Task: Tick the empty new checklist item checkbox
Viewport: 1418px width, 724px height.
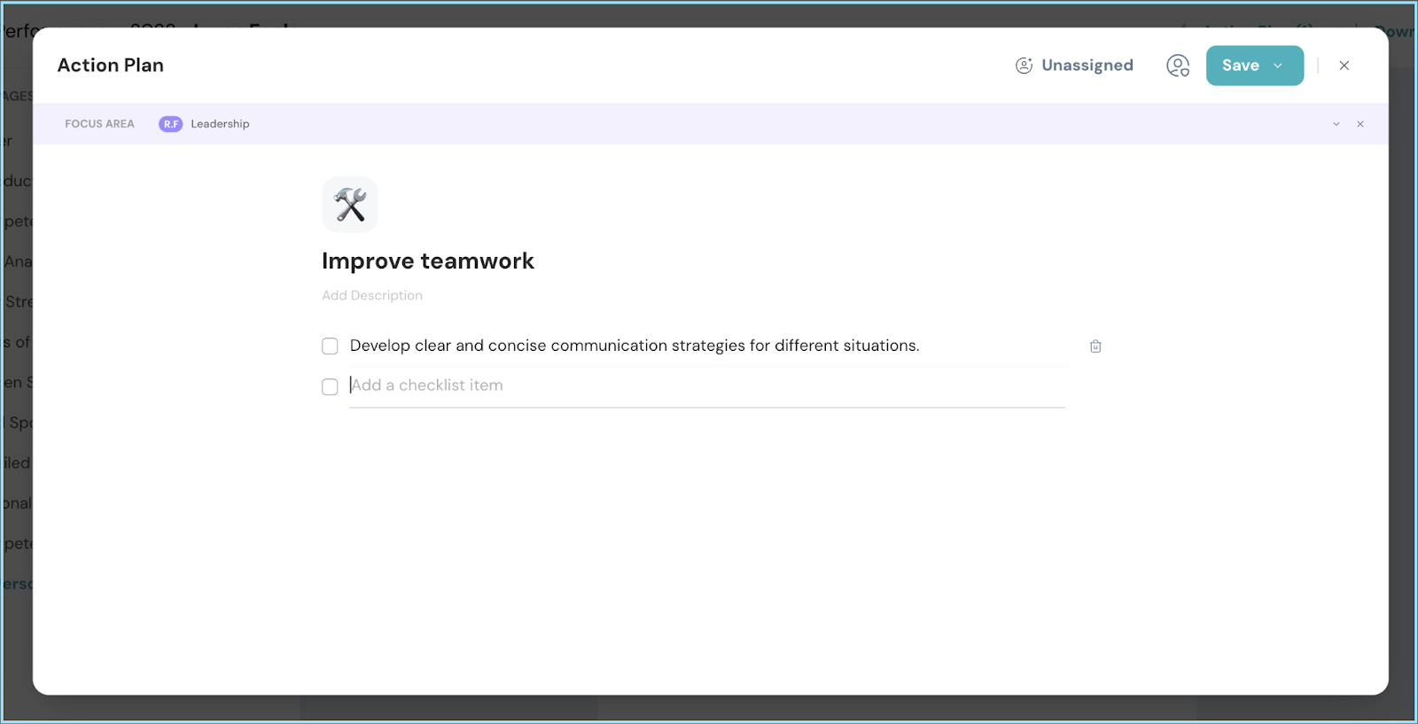Action: pos(330,387)
